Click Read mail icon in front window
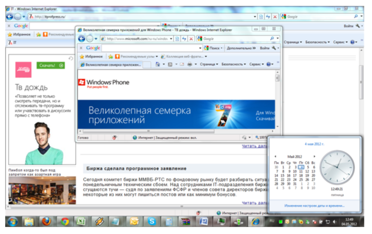The width and height of the screenshot is (372, 234). coord(182,64)
